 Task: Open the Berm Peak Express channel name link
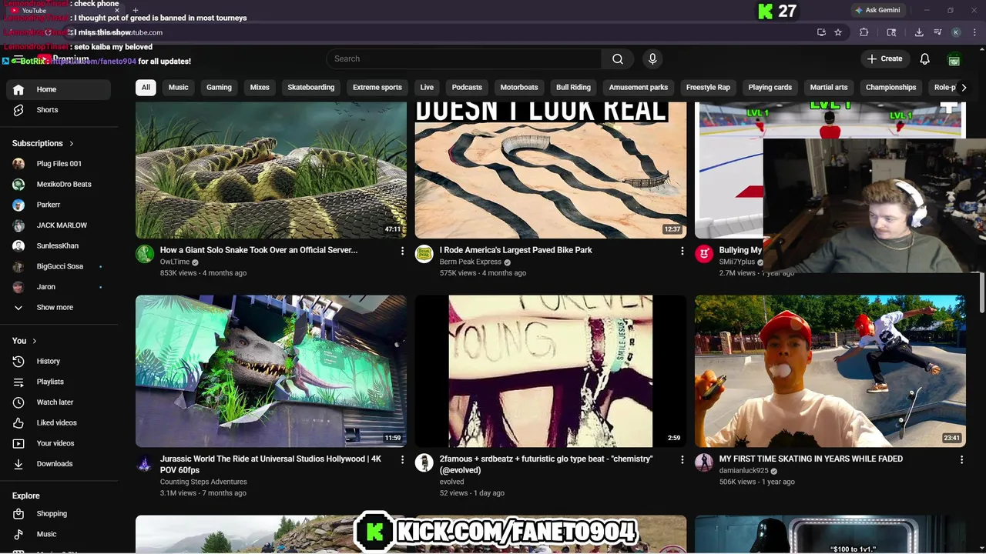470,262
